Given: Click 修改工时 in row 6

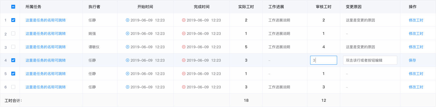Looking at the screenshot, I should coord(416,87).
